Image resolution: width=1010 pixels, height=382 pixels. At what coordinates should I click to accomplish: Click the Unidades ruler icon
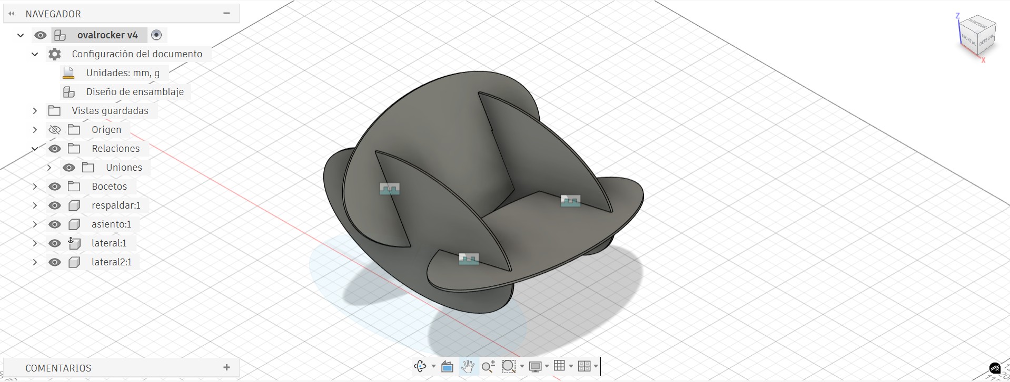pyautogui.click(x=68, y=73)
